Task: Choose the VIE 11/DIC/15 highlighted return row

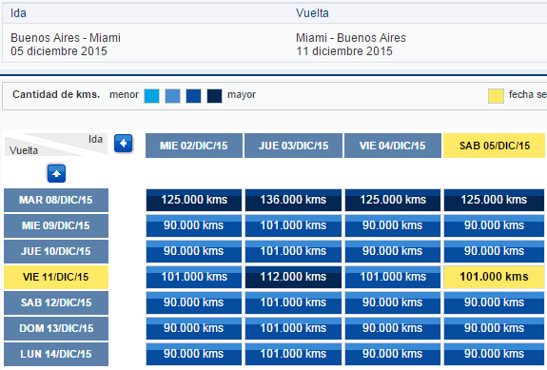Action: pyautogui.click(x=56, y=277)
